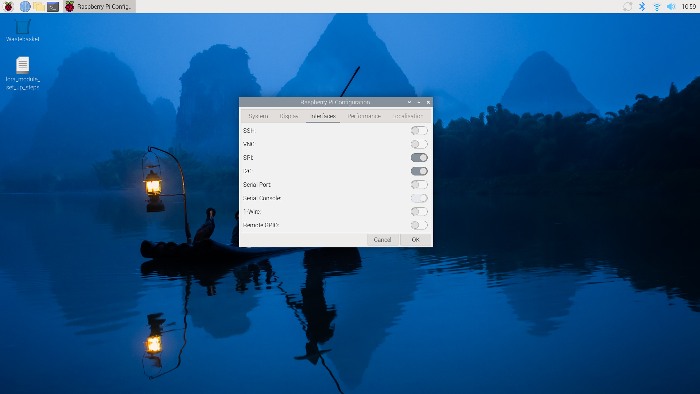Open the Raspberry Pi main menu

click(8, 7)
